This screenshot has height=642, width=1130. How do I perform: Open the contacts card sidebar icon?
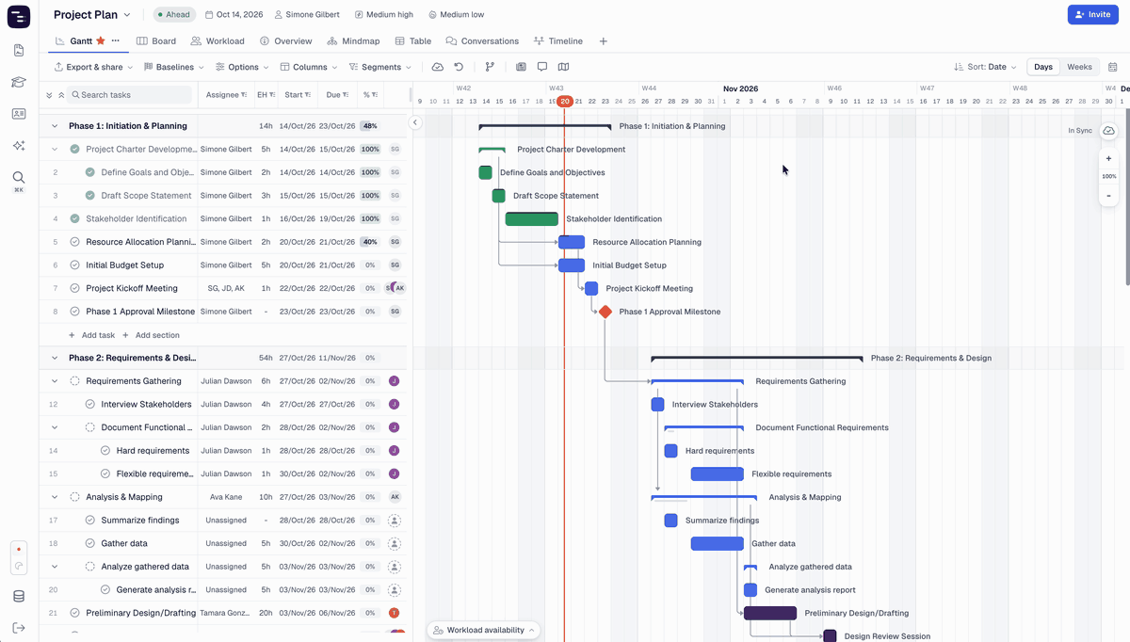click(19, 114)
